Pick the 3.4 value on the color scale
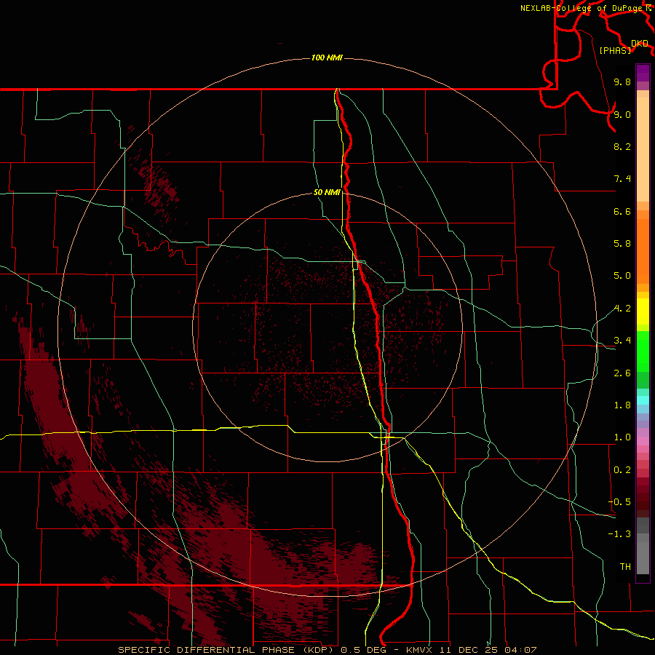Image resolution: width=655 pixels, height=655 pixels. click(x=622, y=341)
